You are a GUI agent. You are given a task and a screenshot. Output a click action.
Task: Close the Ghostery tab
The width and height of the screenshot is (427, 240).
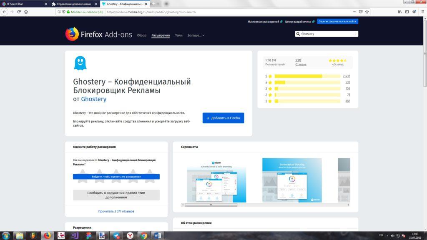tap(146, 4)
